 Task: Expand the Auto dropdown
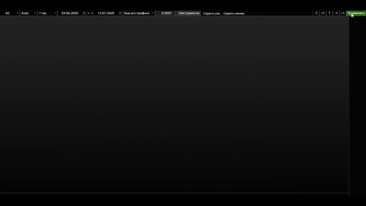pos(28,13)
